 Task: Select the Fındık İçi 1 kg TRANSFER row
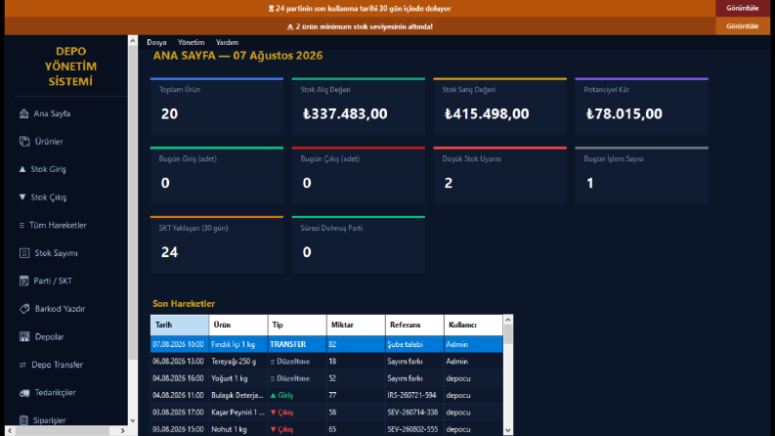(326, 344)
